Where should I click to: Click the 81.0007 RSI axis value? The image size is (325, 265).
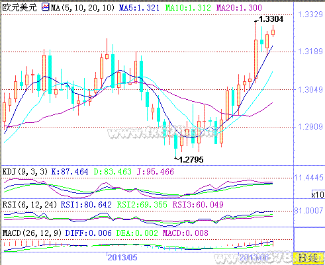309,211
